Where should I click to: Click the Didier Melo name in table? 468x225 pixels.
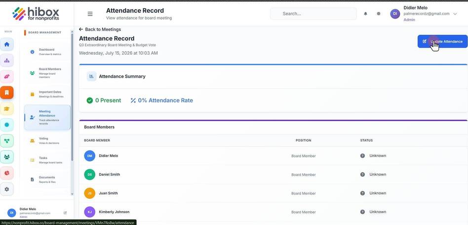click(x=108, y=156)
